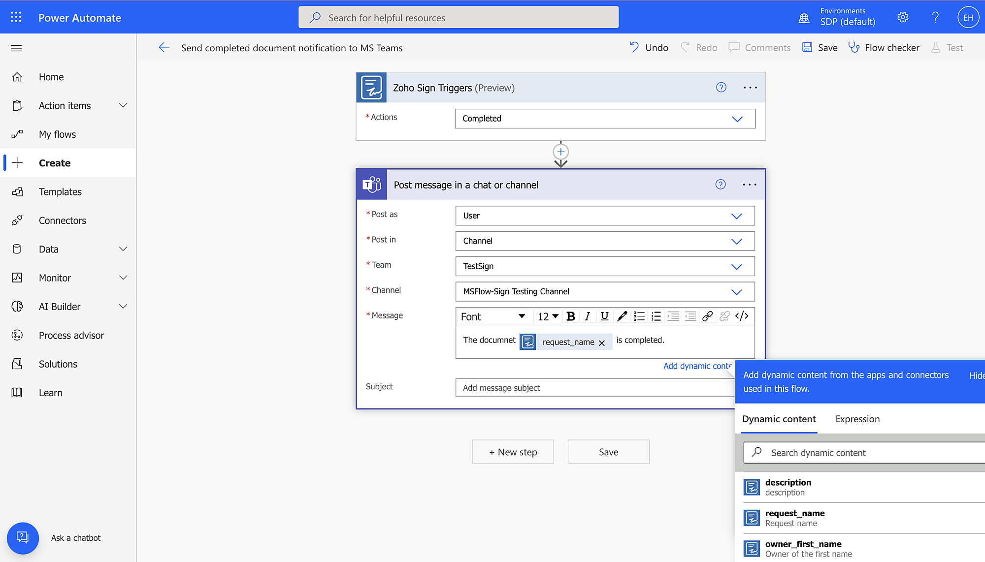Click the New step button
Viewport: 985px width, 562px height.
pyautogui.click(x=513, y=452)
